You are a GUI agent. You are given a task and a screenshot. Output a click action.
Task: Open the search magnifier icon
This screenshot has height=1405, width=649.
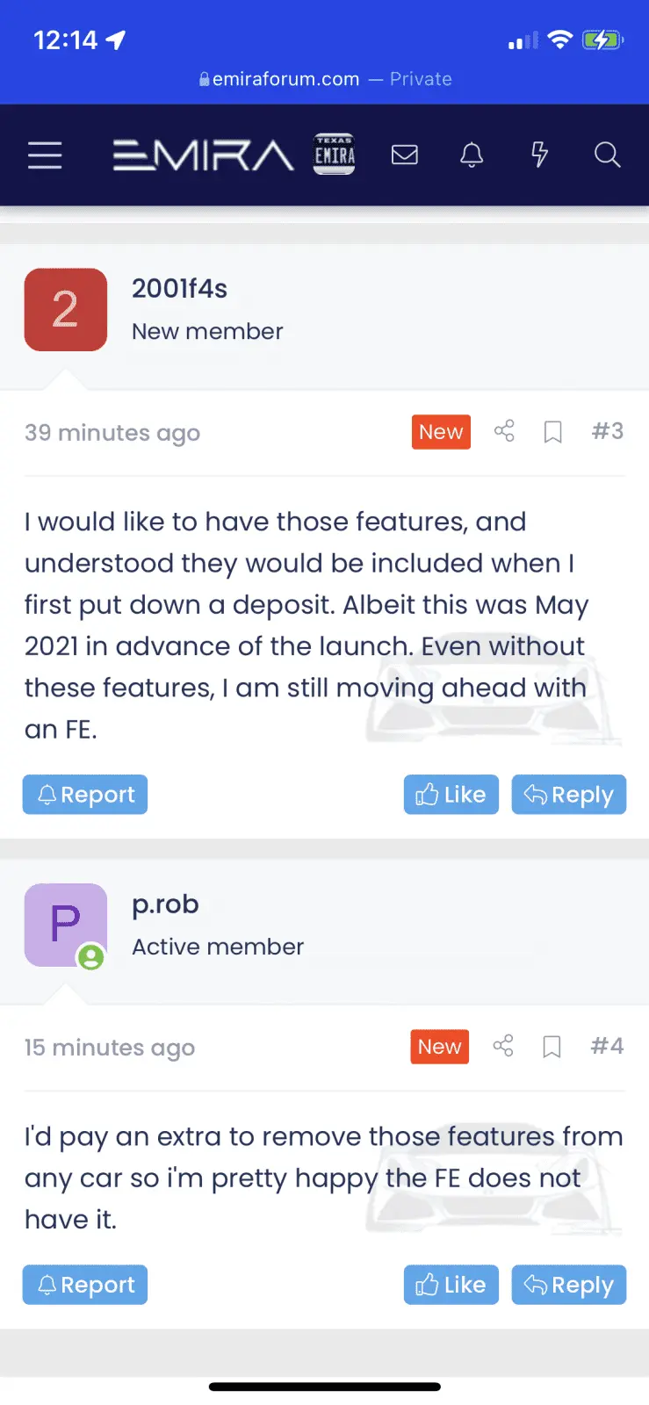(607, 155)
